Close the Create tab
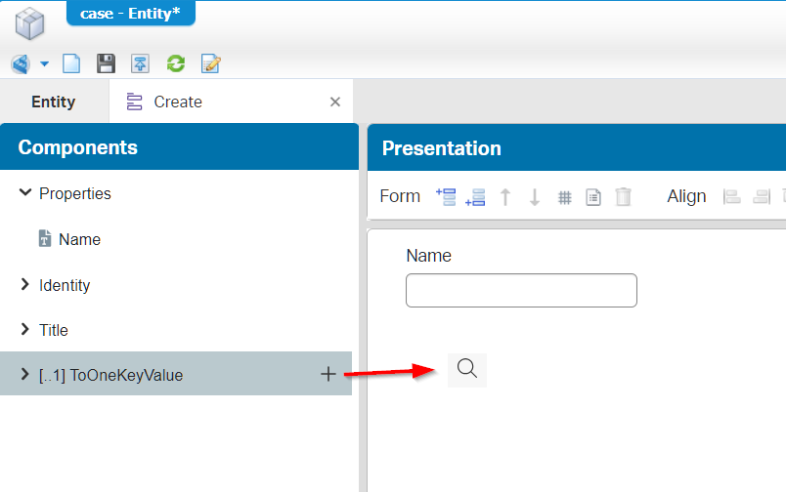This screenshot has height=492, width=786. pos(335,102)
